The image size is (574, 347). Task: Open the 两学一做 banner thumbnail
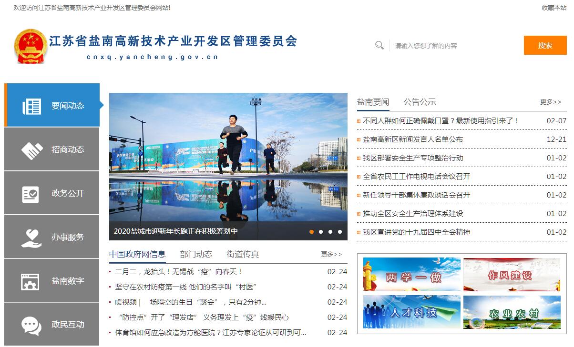[412, 275]
